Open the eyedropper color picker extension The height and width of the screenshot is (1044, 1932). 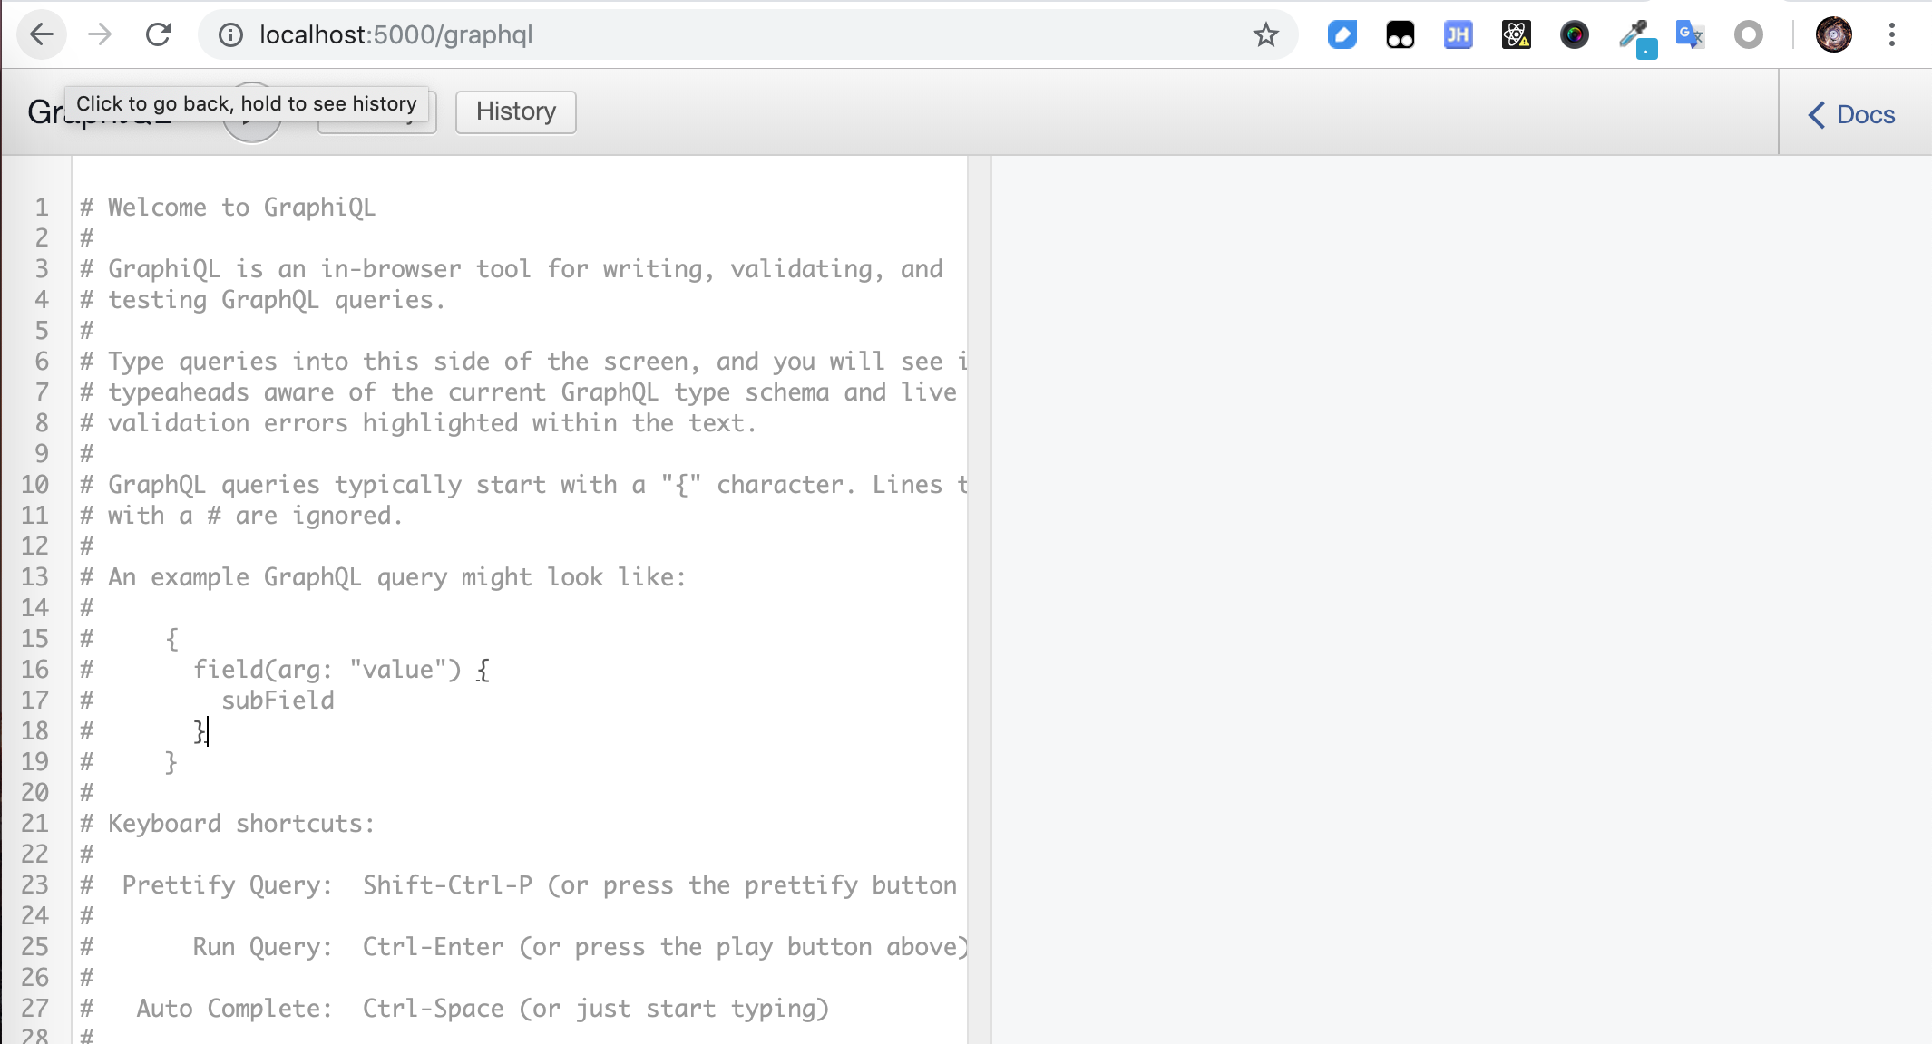coord(1636,37)
